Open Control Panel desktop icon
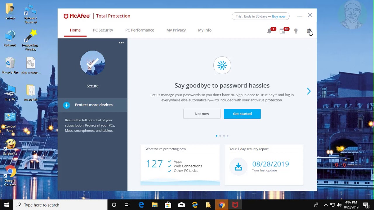This screenshot has width=374, height=210. 10,123
